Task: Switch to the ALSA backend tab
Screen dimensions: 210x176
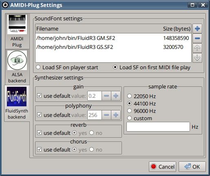Action: (x=17, y=67)
